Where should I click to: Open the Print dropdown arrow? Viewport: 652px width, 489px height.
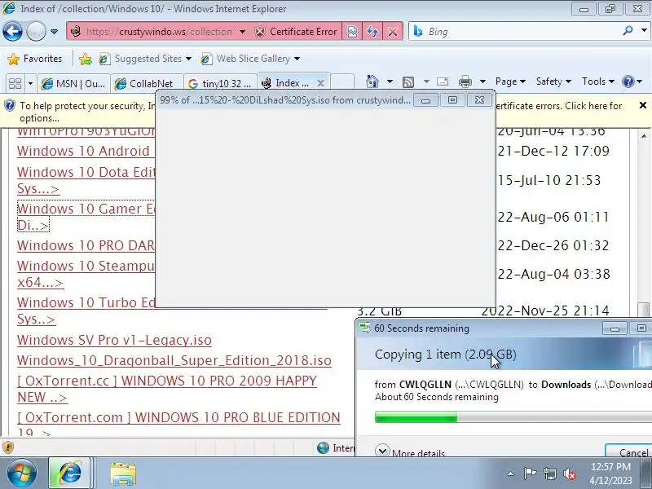click(x=482, y=81)
